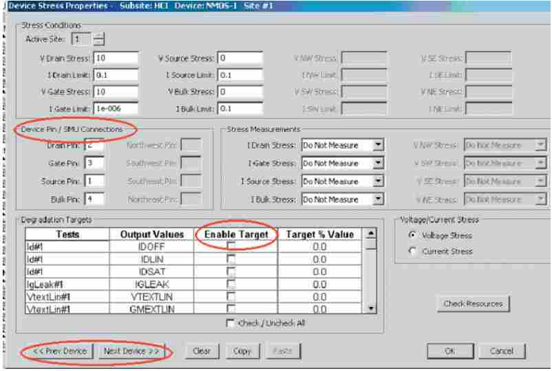Click the Gate Pin input field
Screen dimensions: 552x371
click(x=94, y=164)
